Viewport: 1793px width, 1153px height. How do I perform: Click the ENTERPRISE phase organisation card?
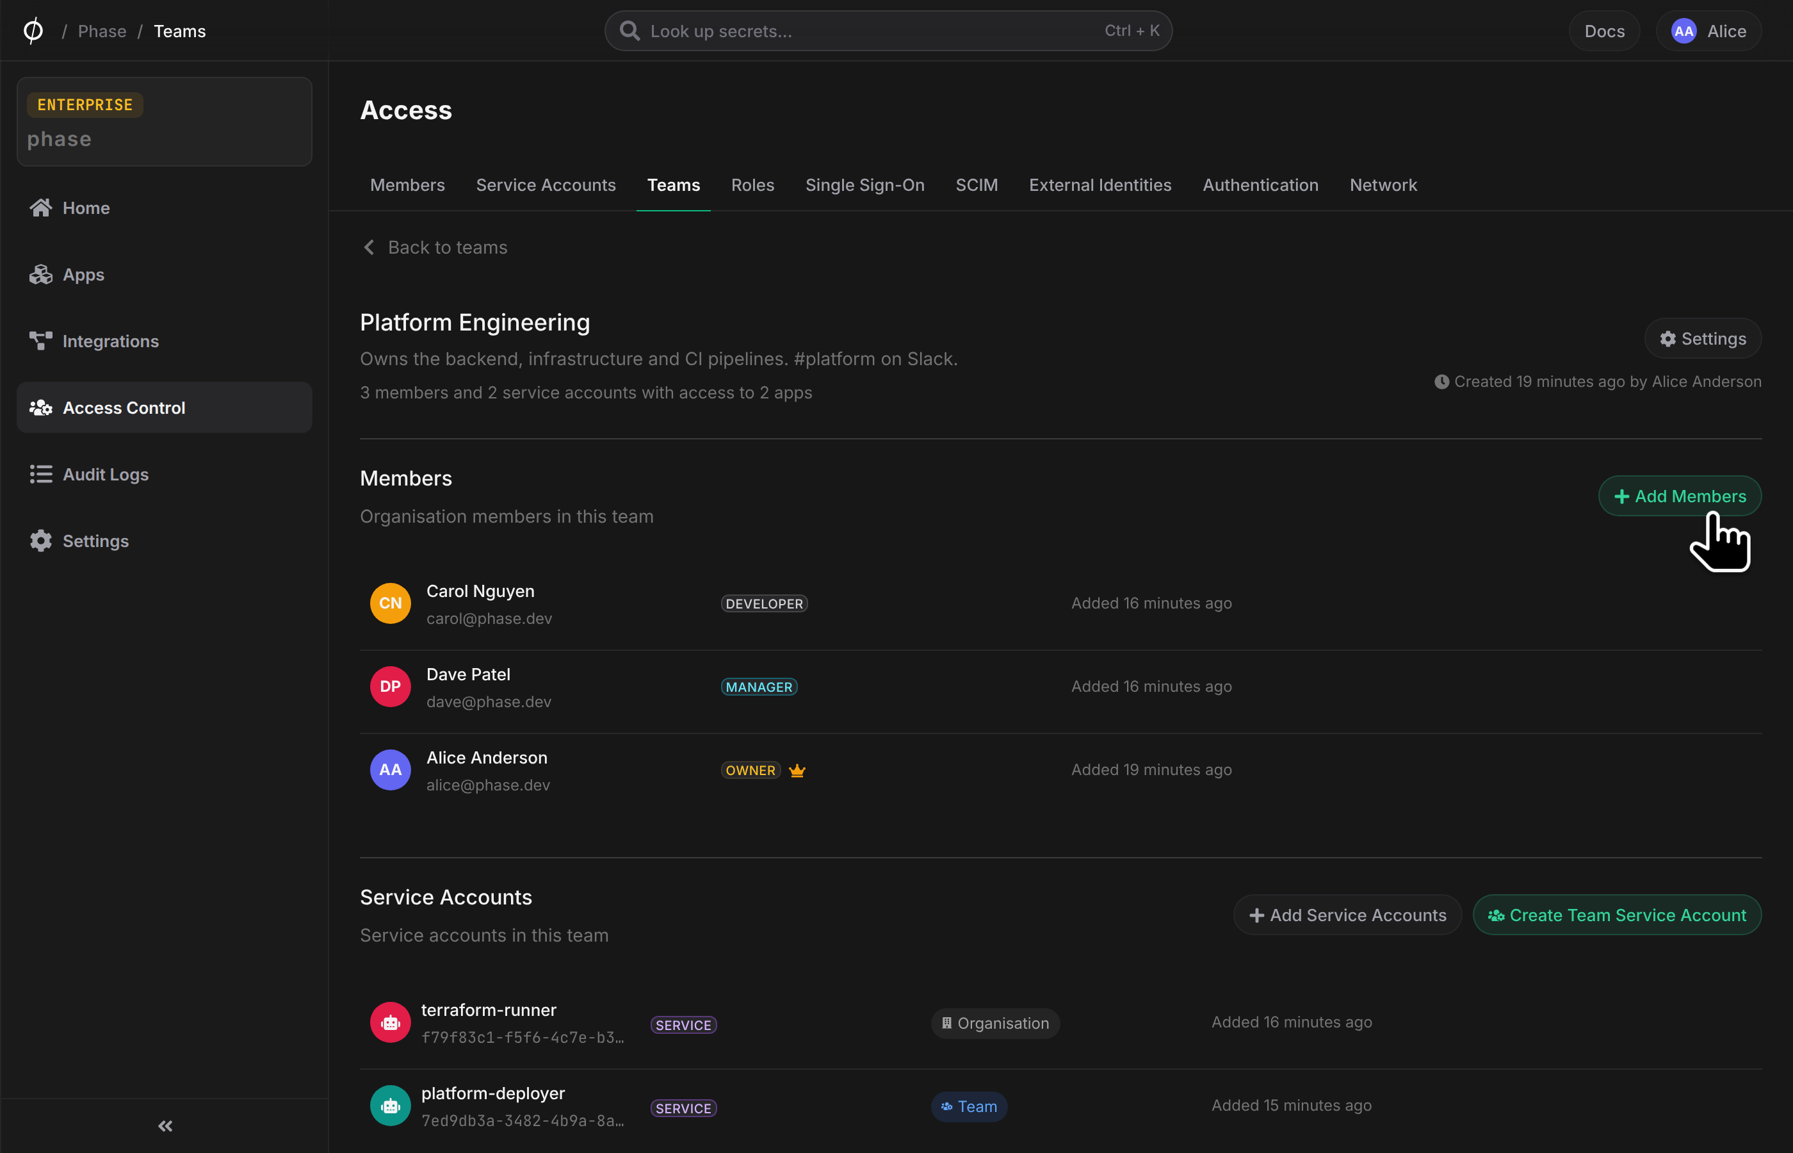pyautogui.click(x=164, y=121)
